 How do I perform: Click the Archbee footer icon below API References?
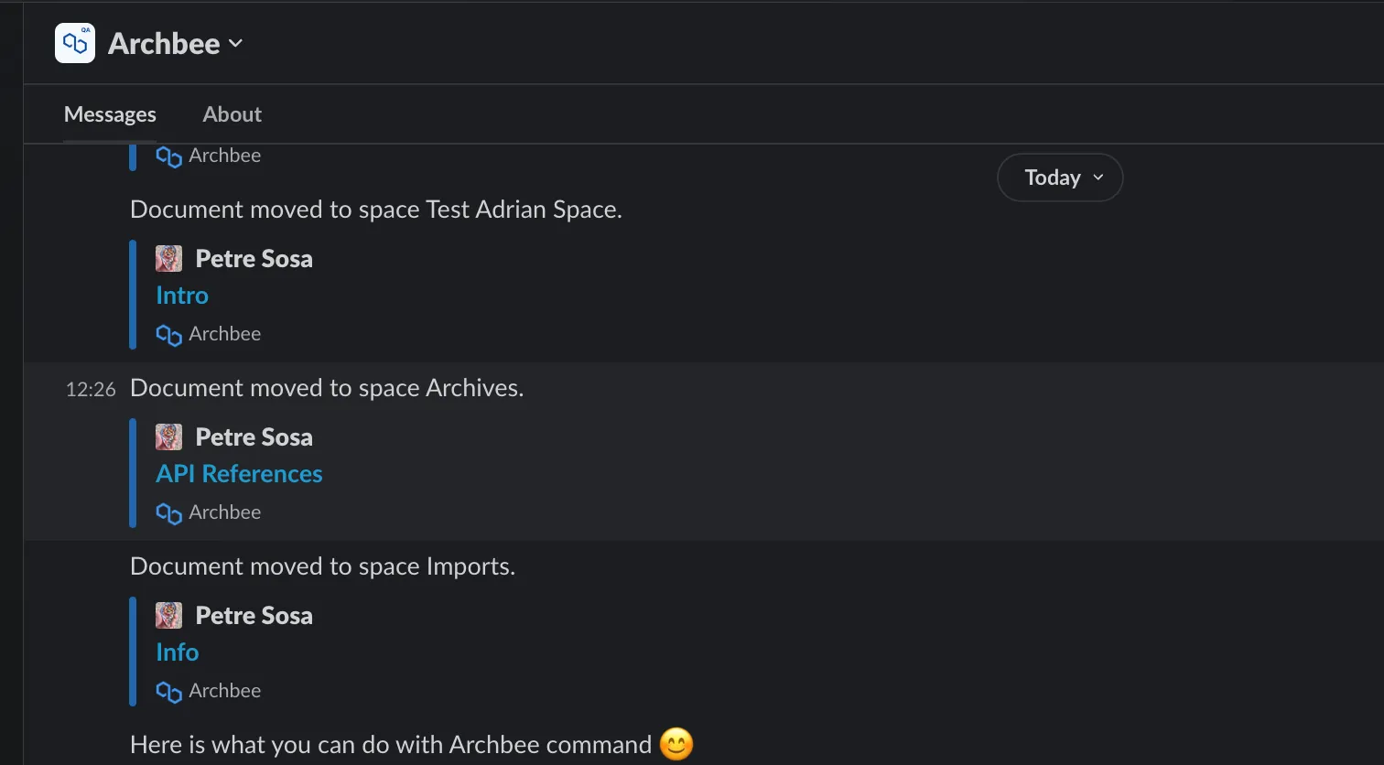click(x=168, y=513)
